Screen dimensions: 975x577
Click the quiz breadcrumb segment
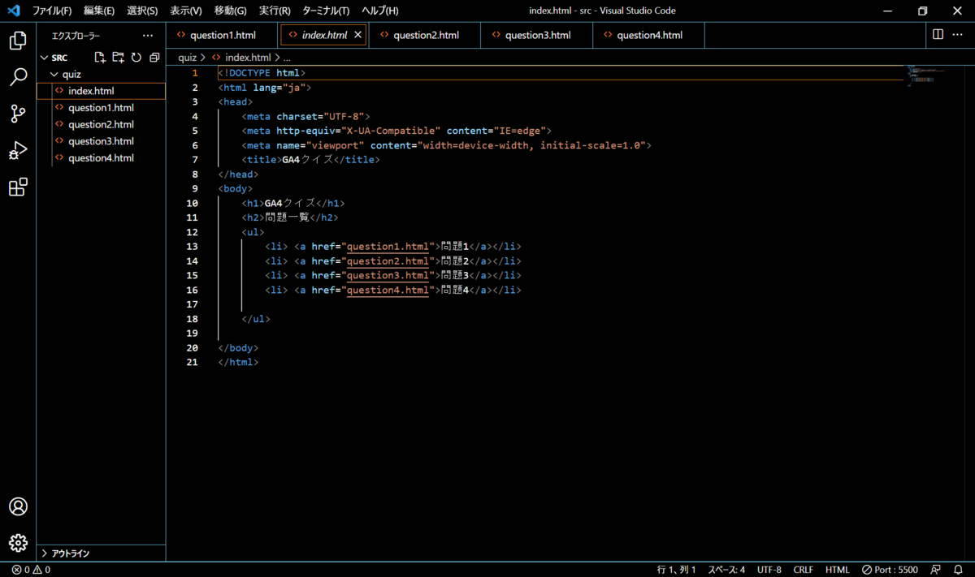tap(188, 58)
